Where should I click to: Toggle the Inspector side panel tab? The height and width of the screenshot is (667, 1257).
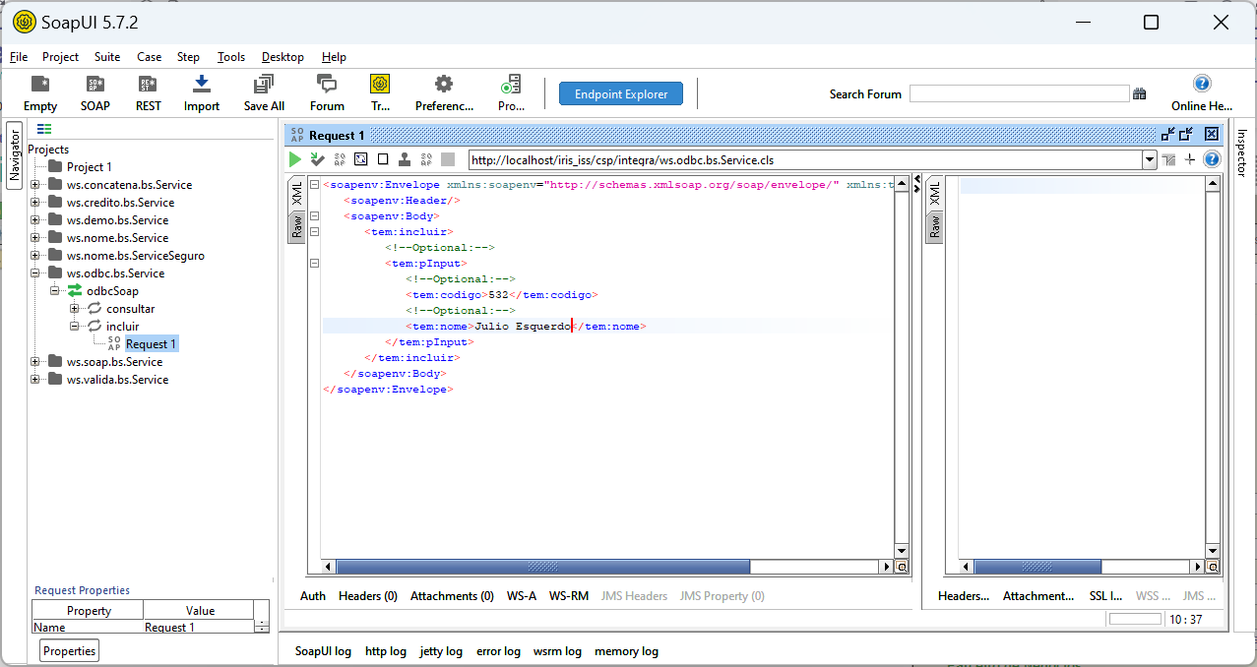[1242, 152]
